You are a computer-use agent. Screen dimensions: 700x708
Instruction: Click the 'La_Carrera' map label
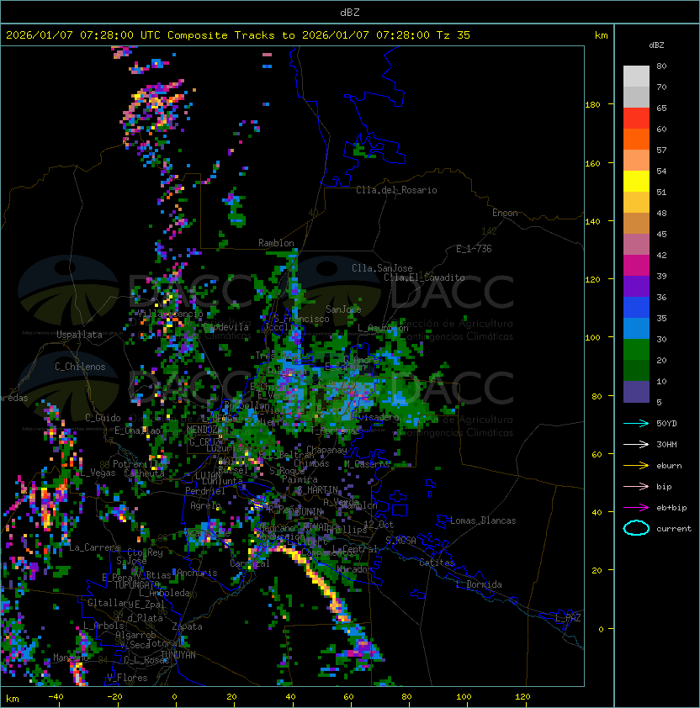(x=95, y=547)
